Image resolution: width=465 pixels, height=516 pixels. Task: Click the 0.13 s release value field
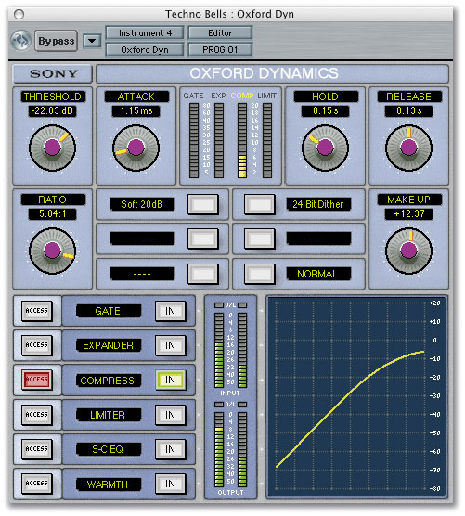pyautogui.click(x=408, y=110)
